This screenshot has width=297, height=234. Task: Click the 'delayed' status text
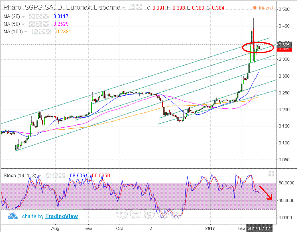(x=265, y=8)
